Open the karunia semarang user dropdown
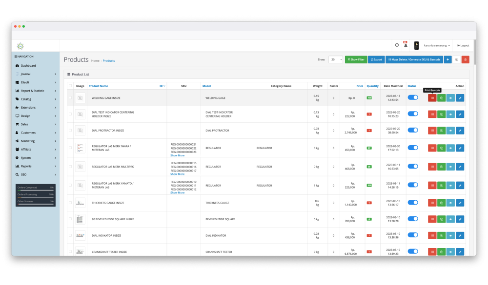 (437, 45)
